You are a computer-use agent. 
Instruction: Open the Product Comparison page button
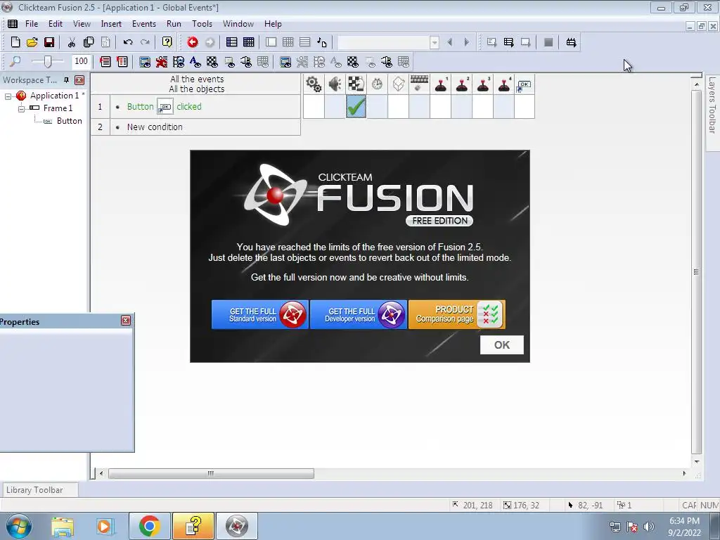click(x=457, y=314)
